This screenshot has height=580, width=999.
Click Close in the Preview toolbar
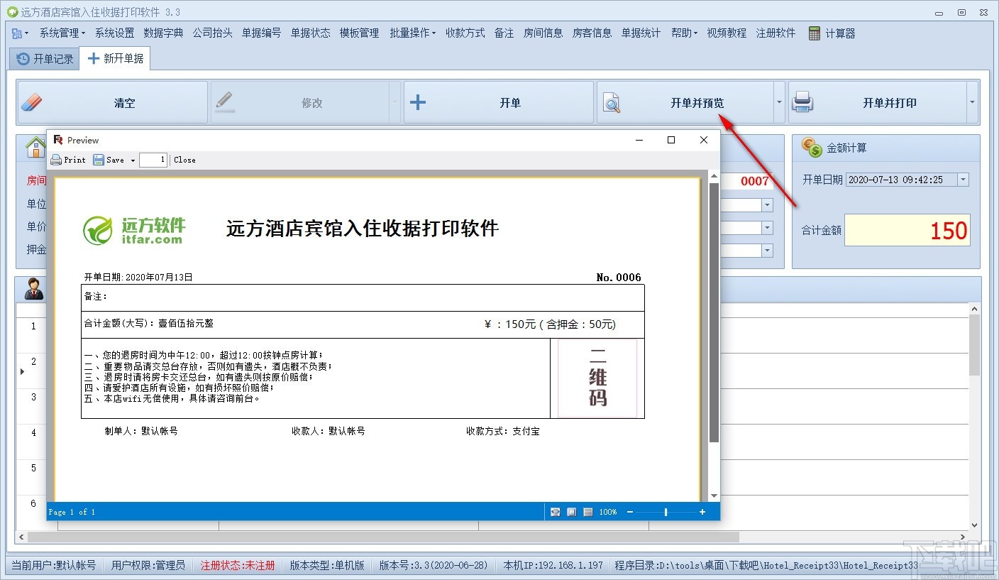[184, 160]
